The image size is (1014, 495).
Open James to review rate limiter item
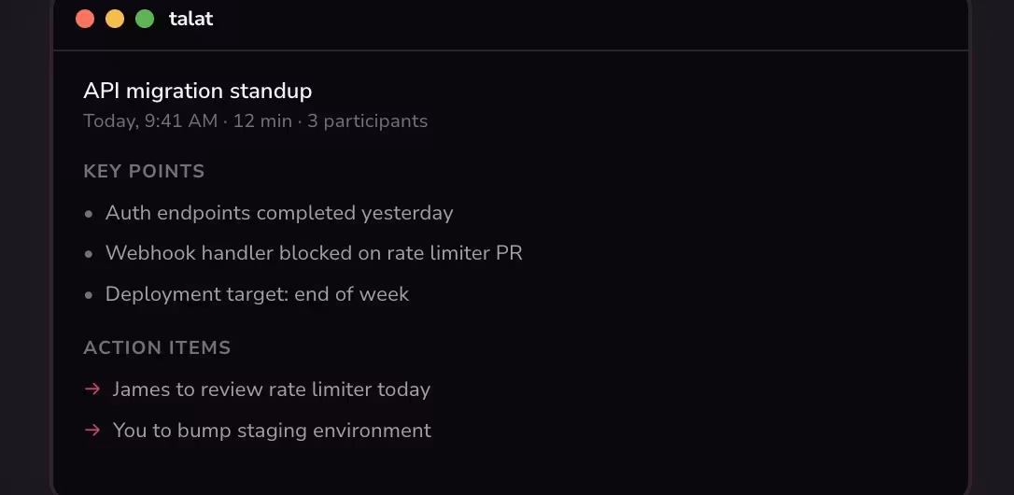click(272, 389)
